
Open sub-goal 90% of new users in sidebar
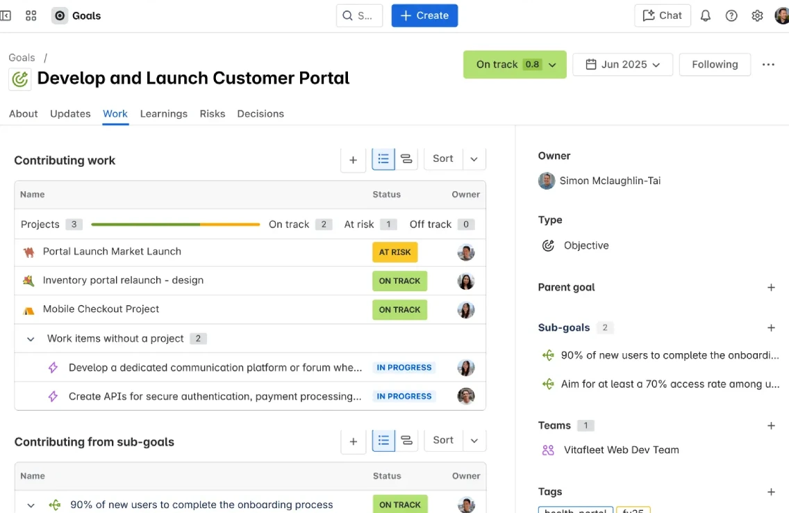pos(670,355)
